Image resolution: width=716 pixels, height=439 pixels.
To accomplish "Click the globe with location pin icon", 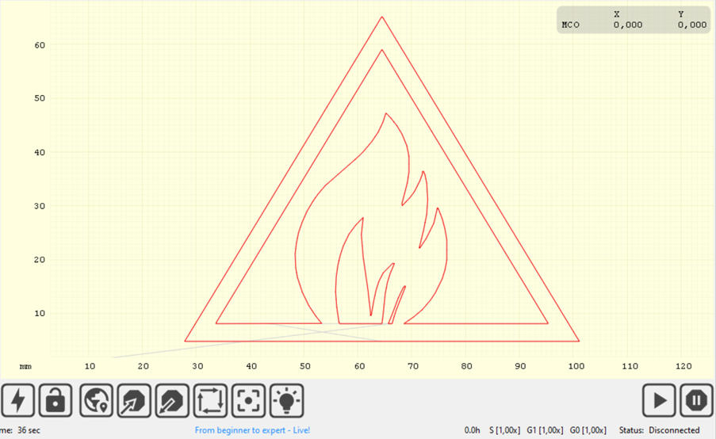I will 95,401.
